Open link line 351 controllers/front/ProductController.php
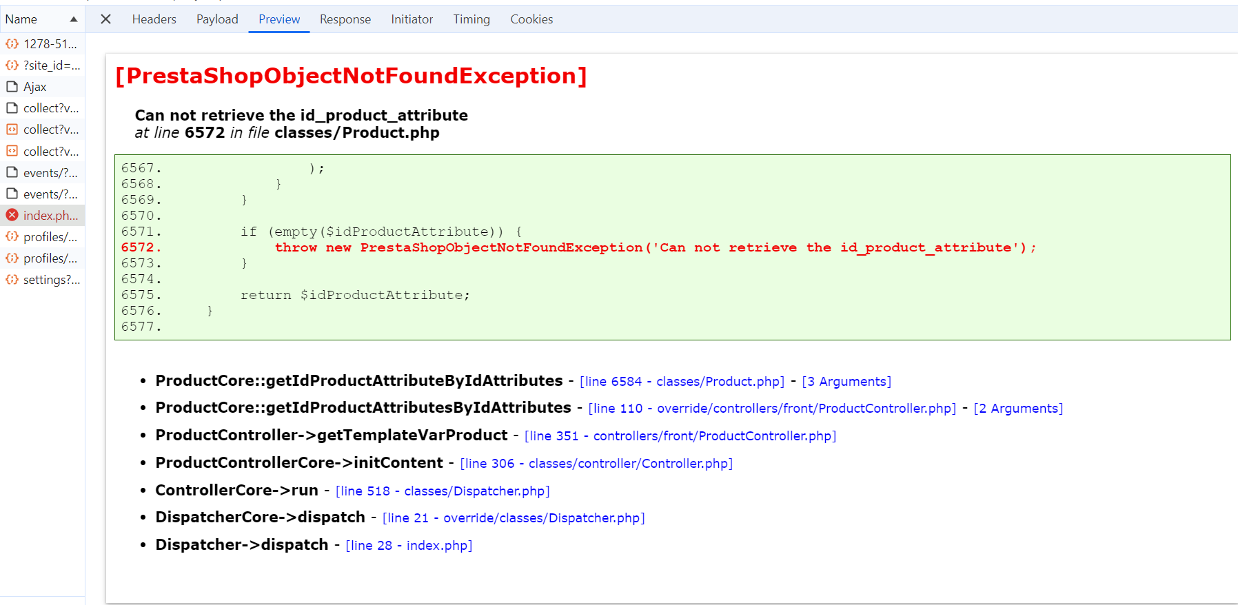1238x605 pixels. tap(680, 436)
